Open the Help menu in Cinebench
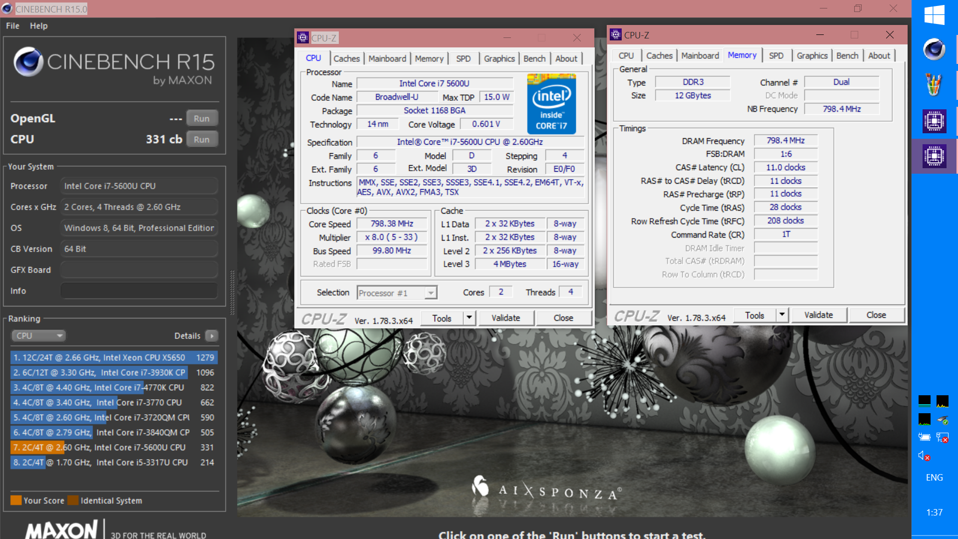This screenshot has height=539, width=958. coord(38,26)
